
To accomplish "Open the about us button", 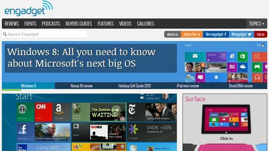I will click(x=172, y=34).
